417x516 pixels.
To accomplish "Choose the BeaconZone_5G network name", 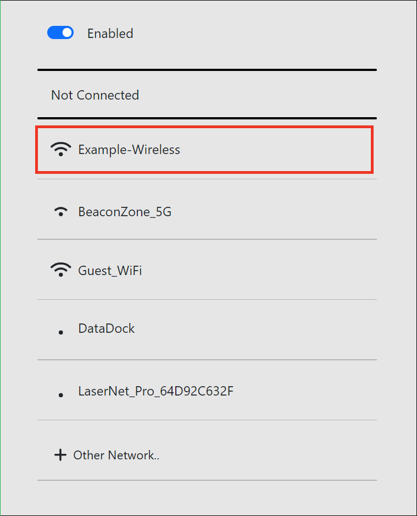I will click(x=125, y=212).
